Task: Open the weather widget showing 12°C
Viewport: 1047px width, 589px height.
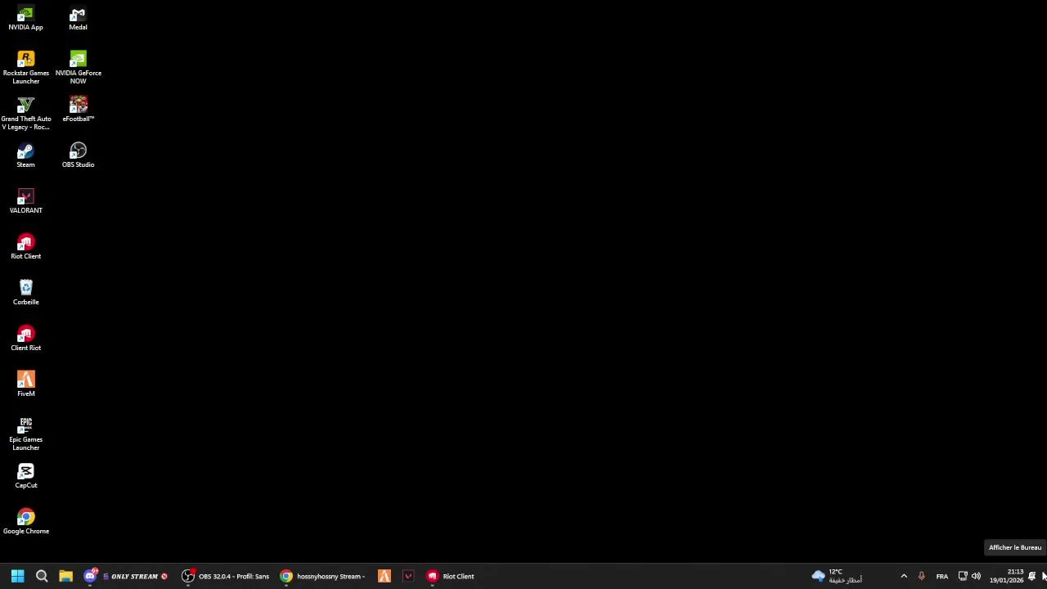Action: (837, 576)
